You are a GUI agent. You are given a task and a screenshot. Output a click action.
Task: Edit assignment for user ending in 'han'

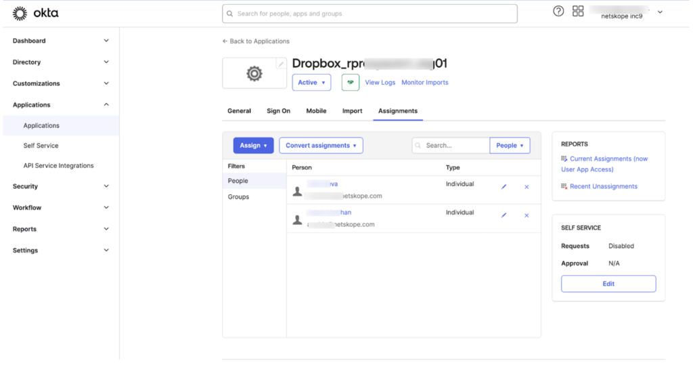pyautogui.click(x=504, y=215)
